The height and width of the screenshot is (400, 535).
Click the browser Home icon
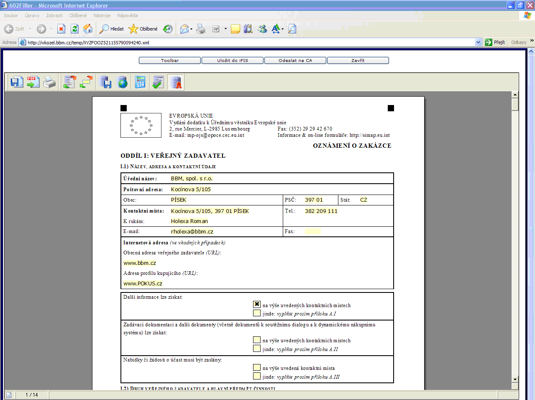(x=88, y=29)
